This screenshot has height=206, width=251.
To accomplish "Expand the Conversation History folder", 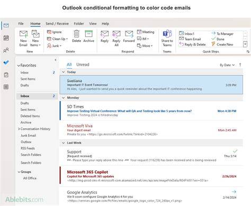I will pos(19,129).
